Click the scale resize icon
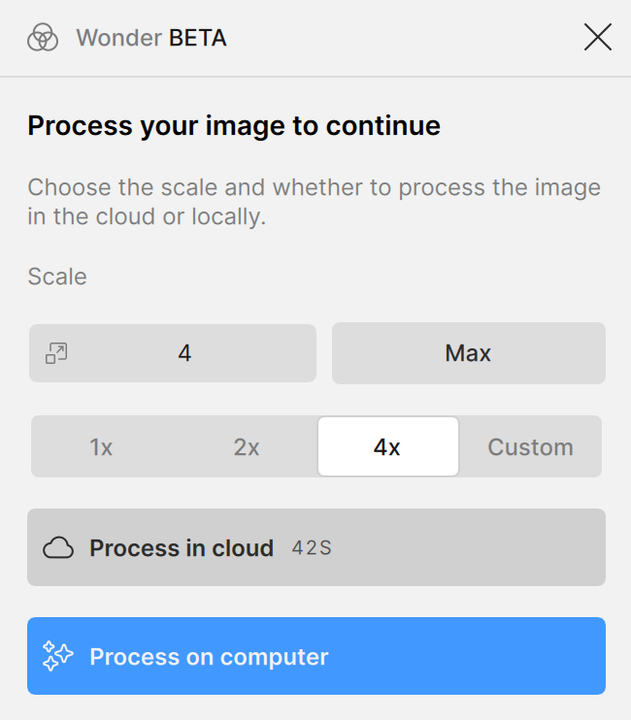Image resolution: width=631 pixels, height=720 pixels. coord(56,353)
